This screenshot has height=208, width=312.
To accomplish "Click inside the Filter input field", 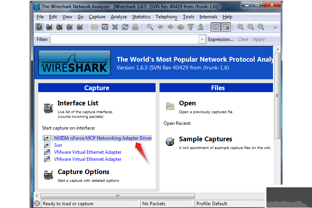I will (x=124, y=39).
